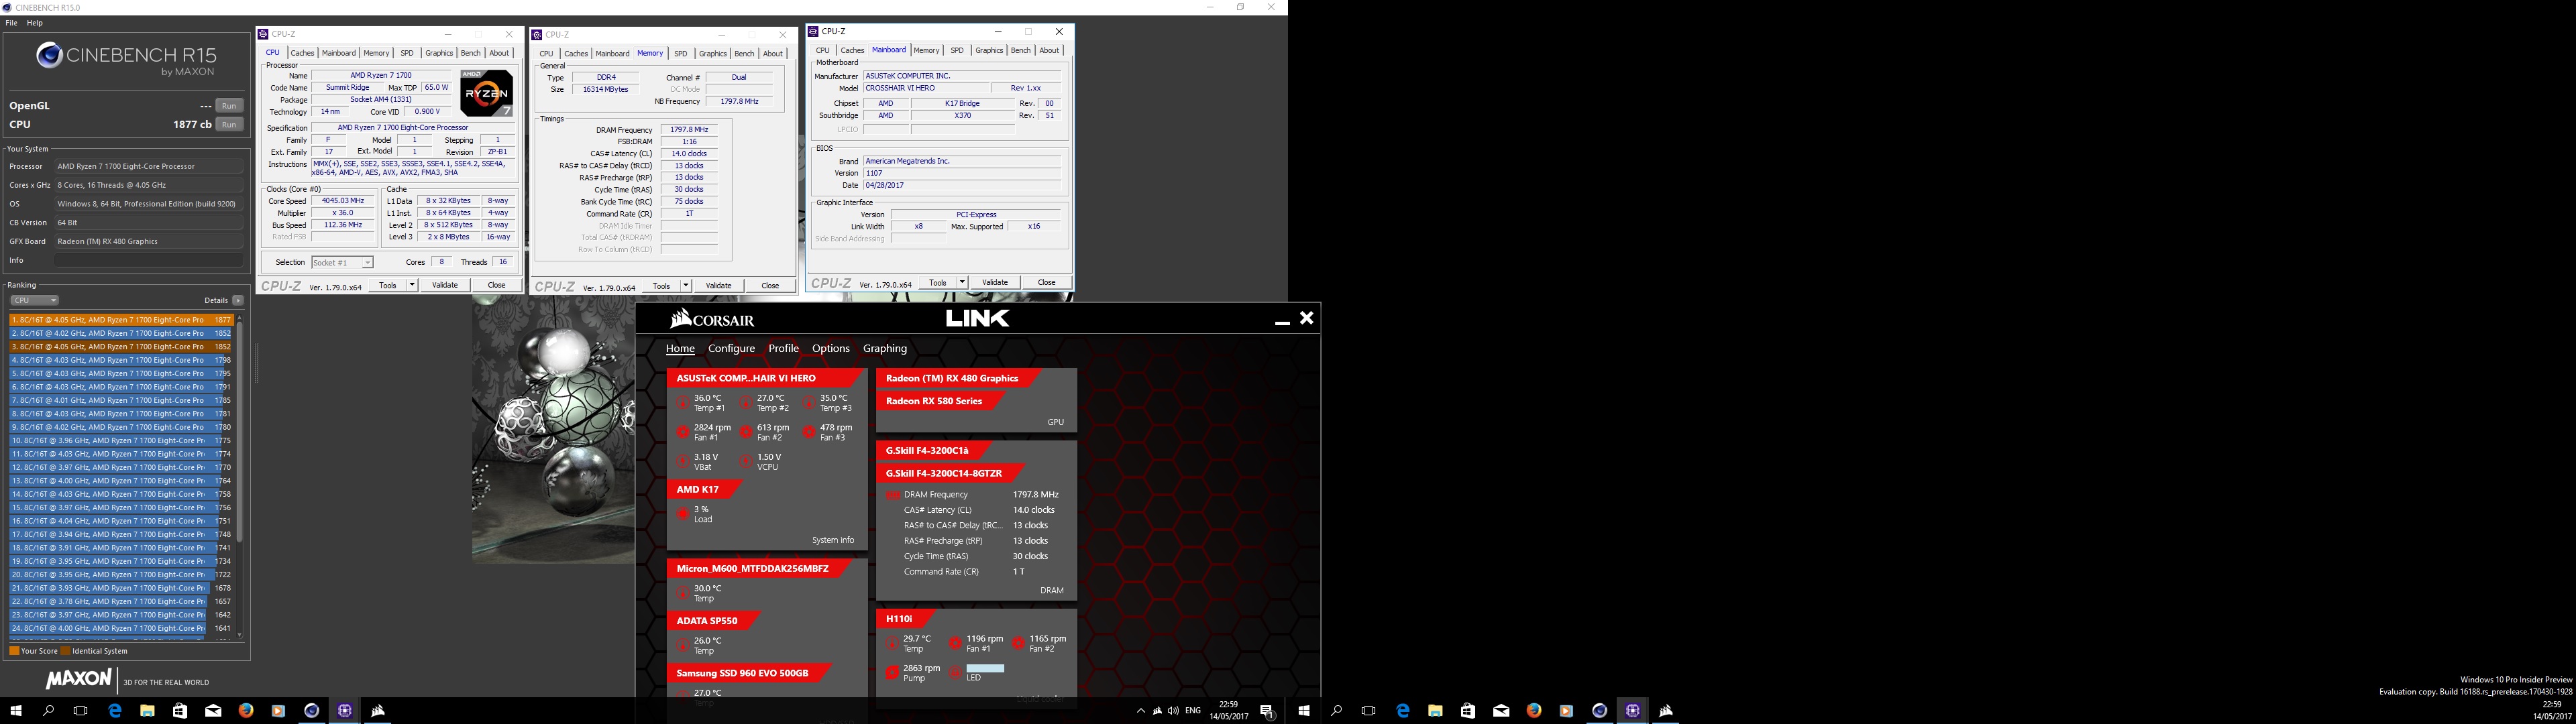The image size is (2576, 724).
Task: Open Windows Start menu on primary taskbar
Action: click(16, 711)
